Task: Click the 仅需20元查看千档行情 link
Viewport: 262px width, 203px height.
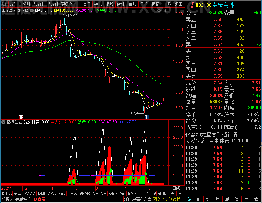Action: coord(211,134)
